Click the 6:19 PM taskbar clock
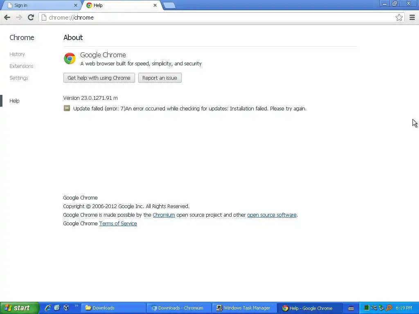 pos(404,308)
